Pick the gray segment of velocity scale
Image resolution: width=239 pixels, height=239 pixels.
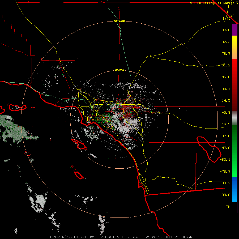(x=234, y=118)
